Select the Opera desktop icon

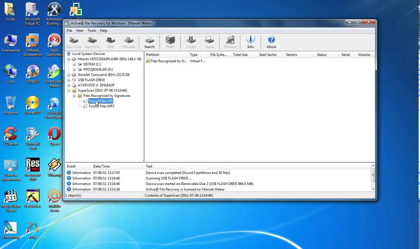click(54, 136)
